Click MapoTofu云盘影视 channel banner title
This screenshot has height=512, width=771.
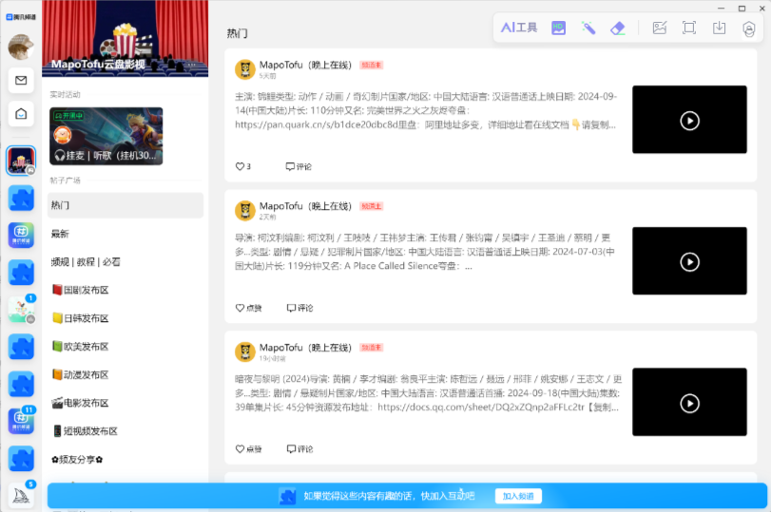point(98,65)
